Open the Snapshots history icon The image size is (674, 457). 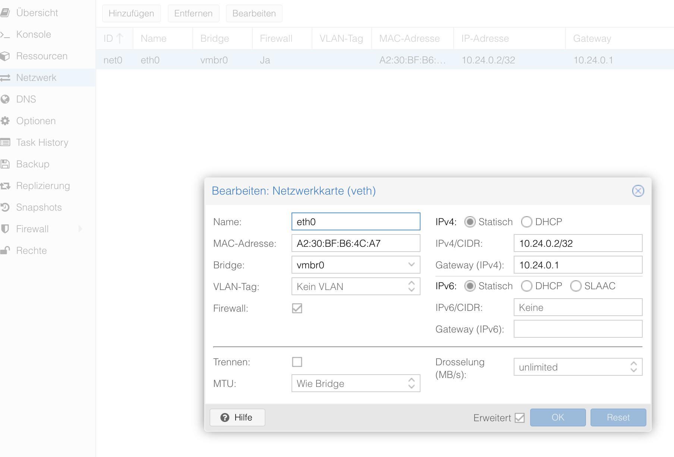click(x=5, y=207)
